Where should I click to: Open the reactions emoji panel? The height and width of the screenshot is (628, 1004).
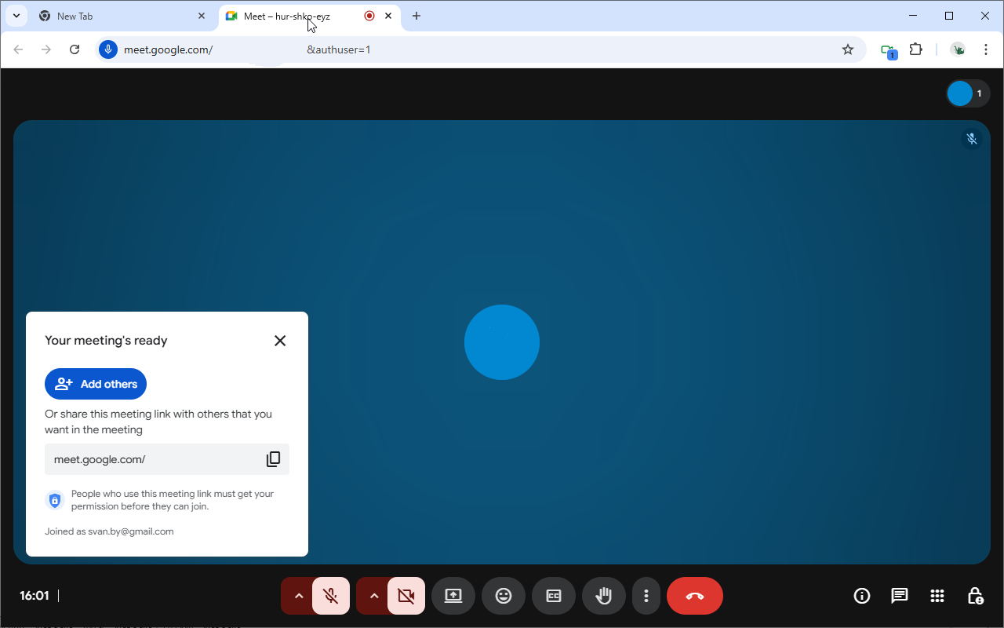503,596
